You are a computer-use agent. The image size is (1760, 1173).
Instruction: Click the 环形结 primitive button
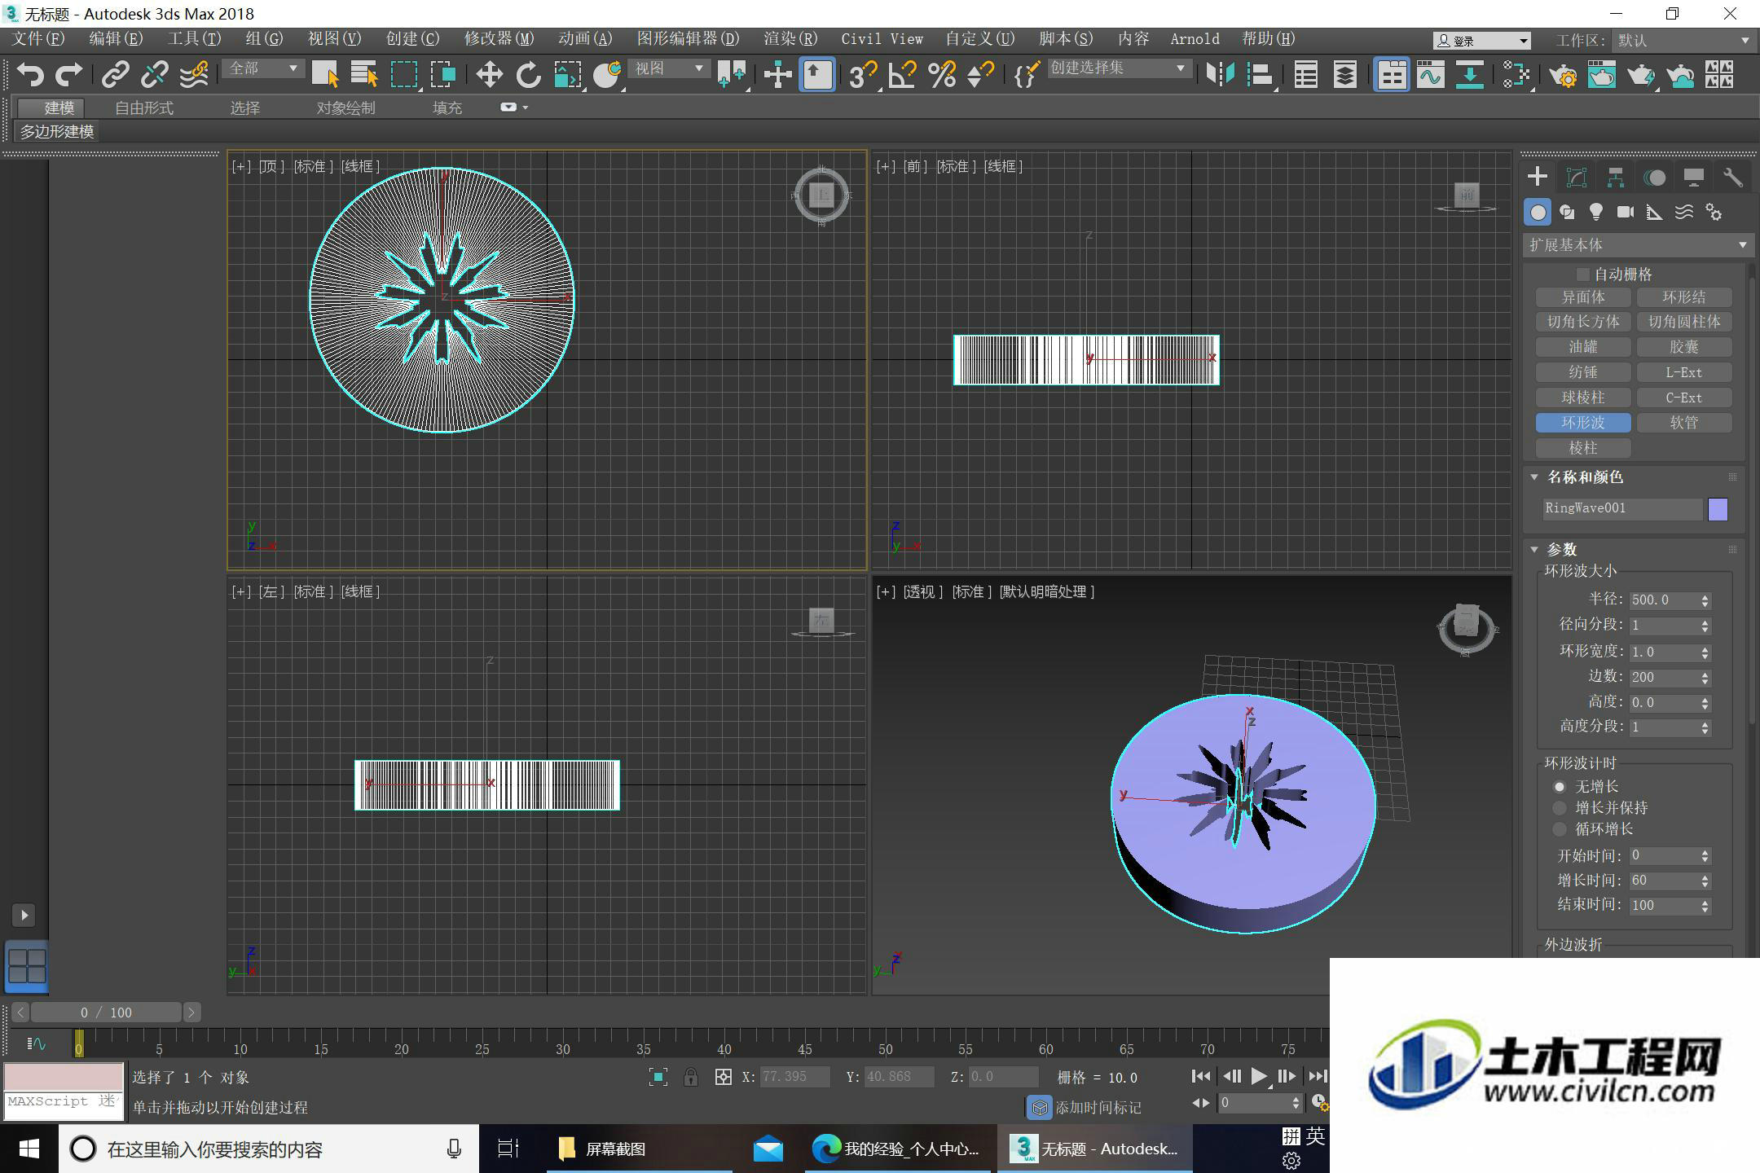(1683, 297)
